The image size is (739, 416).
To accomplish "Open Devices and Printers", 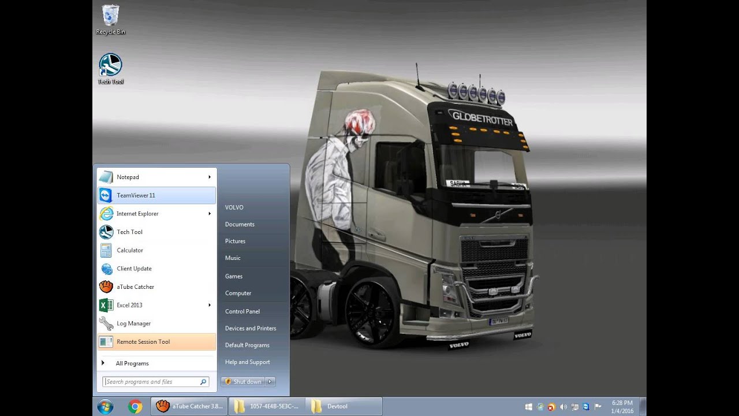I will [251, 328].
